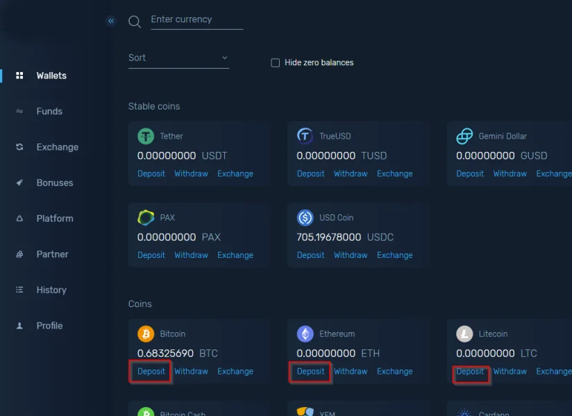
Task: Click Withdraw on the Gemini Dollar card
Action: 510,174
